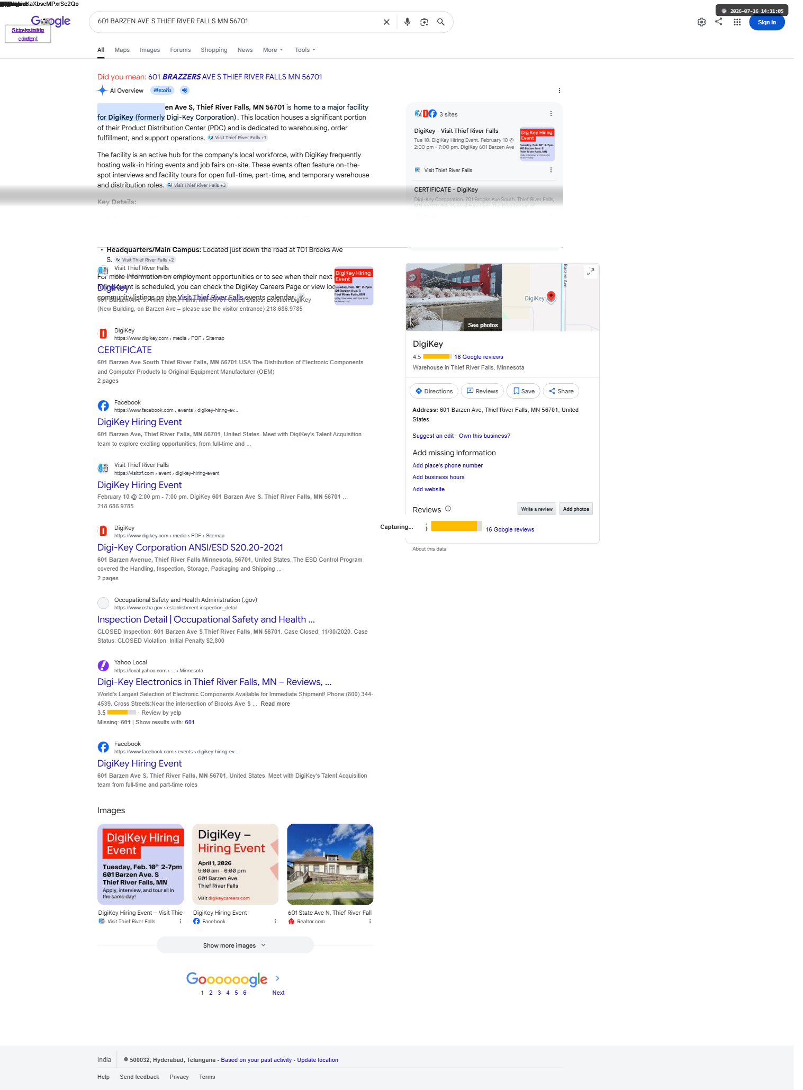
Task: Clear the search box with the X icon
Action: click(x=386, y=22)
